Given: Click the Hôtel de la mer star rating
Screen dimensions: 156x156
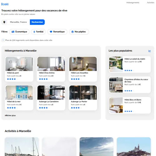Looking at the screenshot, I should click(x=12, y=108).
